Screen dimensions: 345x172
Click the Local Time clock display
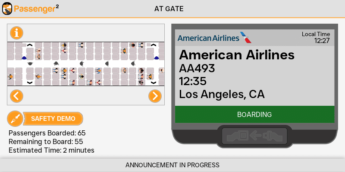316,38
